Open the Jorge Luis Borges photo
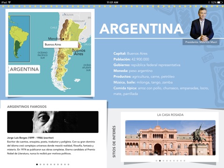Viewport: 224px width, 168px height. click(53, 122)
